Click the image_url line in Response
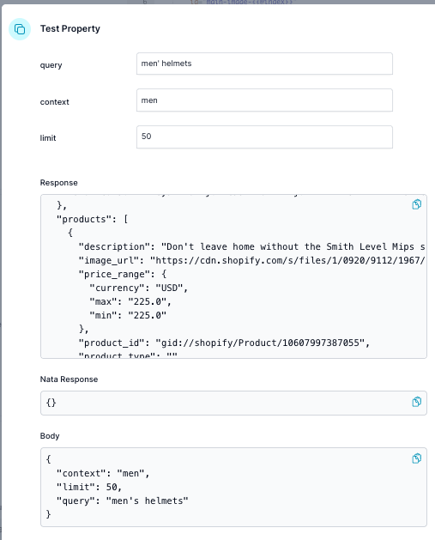Screen dimensions: 435x540 251,260
